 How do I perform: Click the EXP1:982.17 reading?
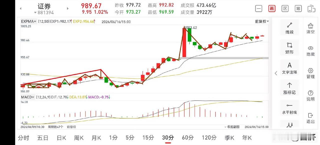pyautogui.click(x=61, y=21)
